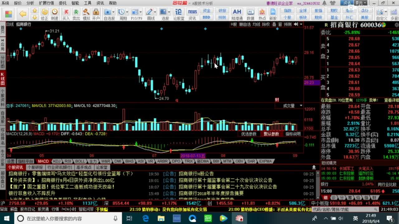This screenshot has width=399, height=224.
Task: Click the 画线 pencil drawing icon
Action: (150, 12)
